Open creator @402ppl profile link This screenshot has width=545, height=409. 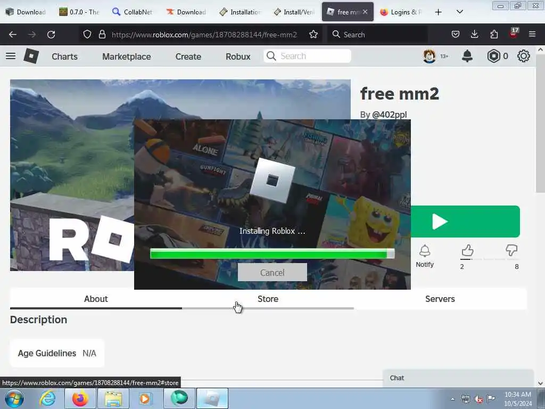[x=389, y=115]
